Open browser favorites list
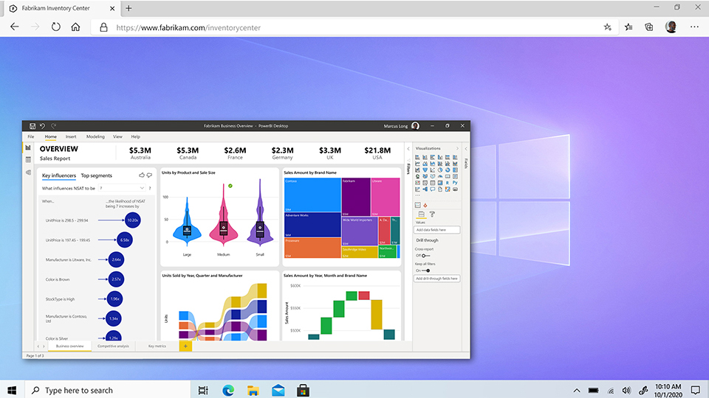Image resolution: width=709 pixels, height=398 pixels. pos(628,27)
